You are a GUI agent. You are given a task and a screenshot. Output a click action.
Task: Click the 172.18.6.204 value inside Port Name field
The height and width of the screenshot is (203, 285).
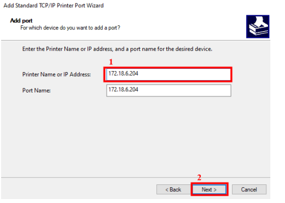tap(124, 90)
